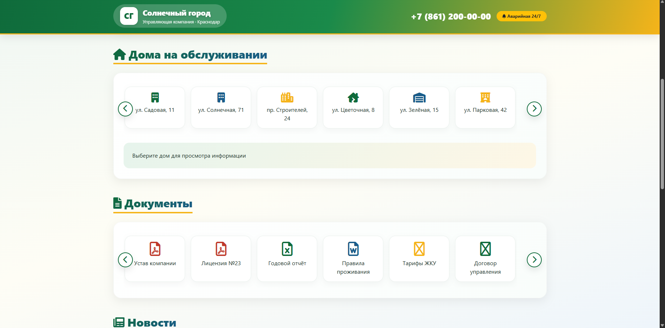The image size is (665, 328).
Task: Select the ул. Солнечная, 71 label
Action: pyautogui.click(x=221, y=110)
